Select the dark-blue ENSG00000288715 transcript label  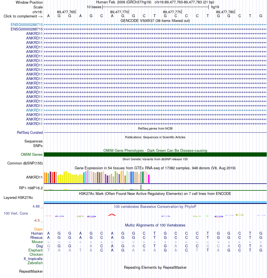(x=27, y=29)
